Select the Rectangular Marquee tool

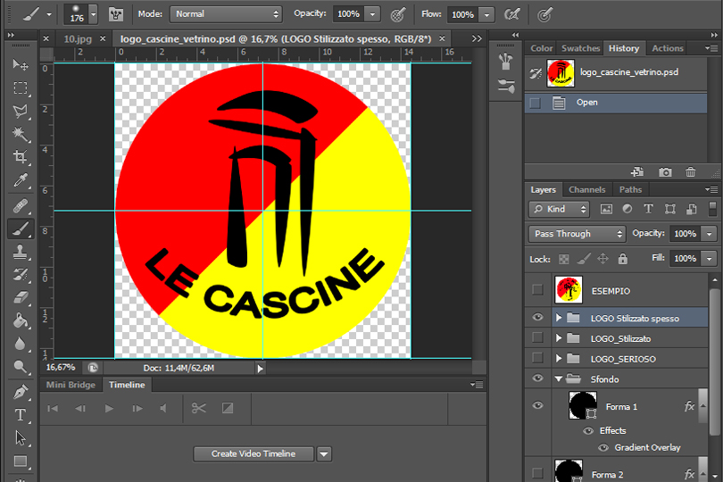20,87
